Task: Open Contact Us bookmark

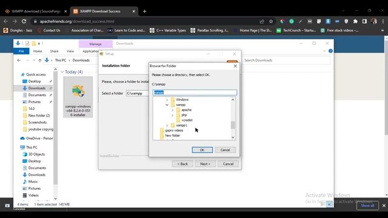Action: pos(49,30)
